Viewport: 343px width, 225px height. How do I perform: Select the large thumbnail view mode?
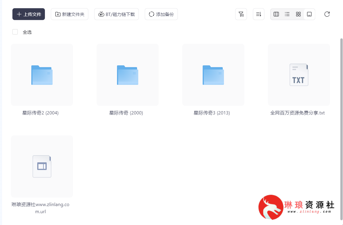(309, 14)
